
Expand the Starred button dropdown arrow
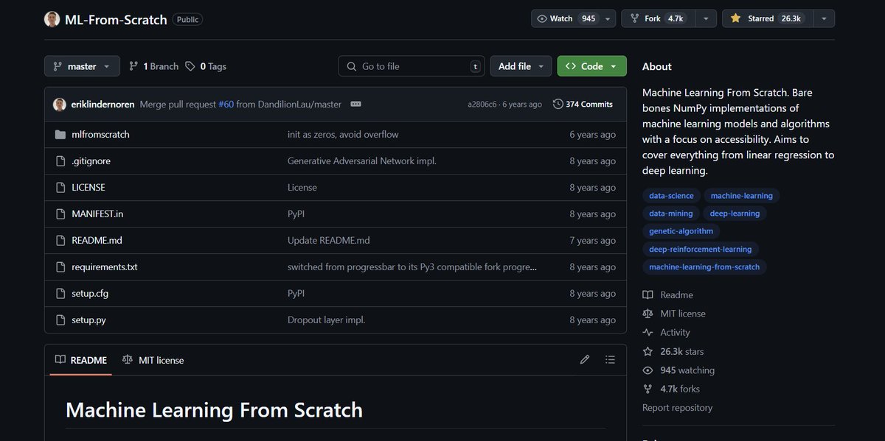[824, 18]
